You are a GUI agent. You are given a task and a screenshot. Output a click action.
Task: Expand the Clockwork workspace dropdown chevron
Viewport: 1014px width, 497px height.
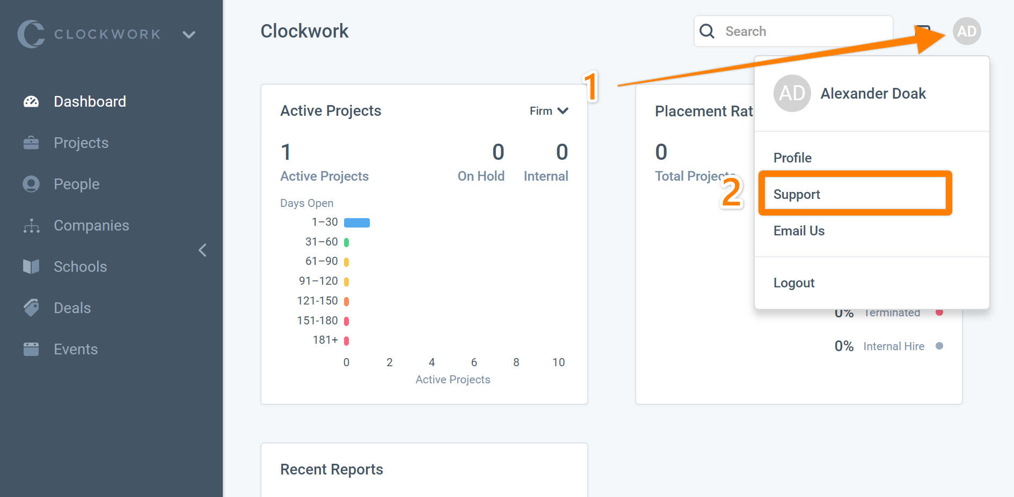[x=188, y=35]
